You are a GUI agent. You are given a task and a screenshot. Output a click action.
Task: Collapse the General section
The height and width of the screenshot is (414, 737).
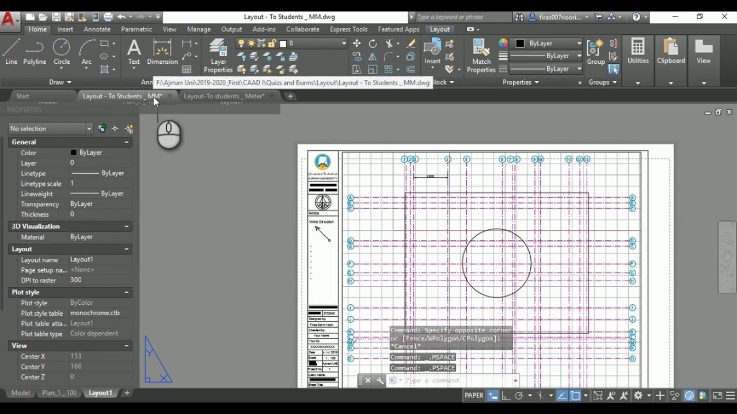coord(127,142)
